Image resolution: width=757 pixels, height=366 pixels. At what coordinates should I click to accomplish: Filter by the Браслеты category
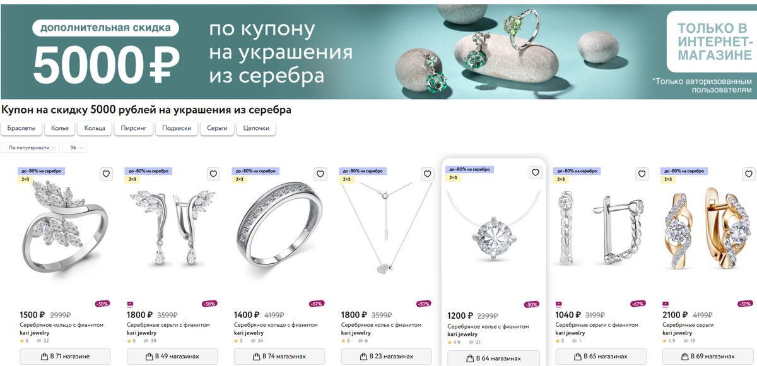tap(22, 128)
